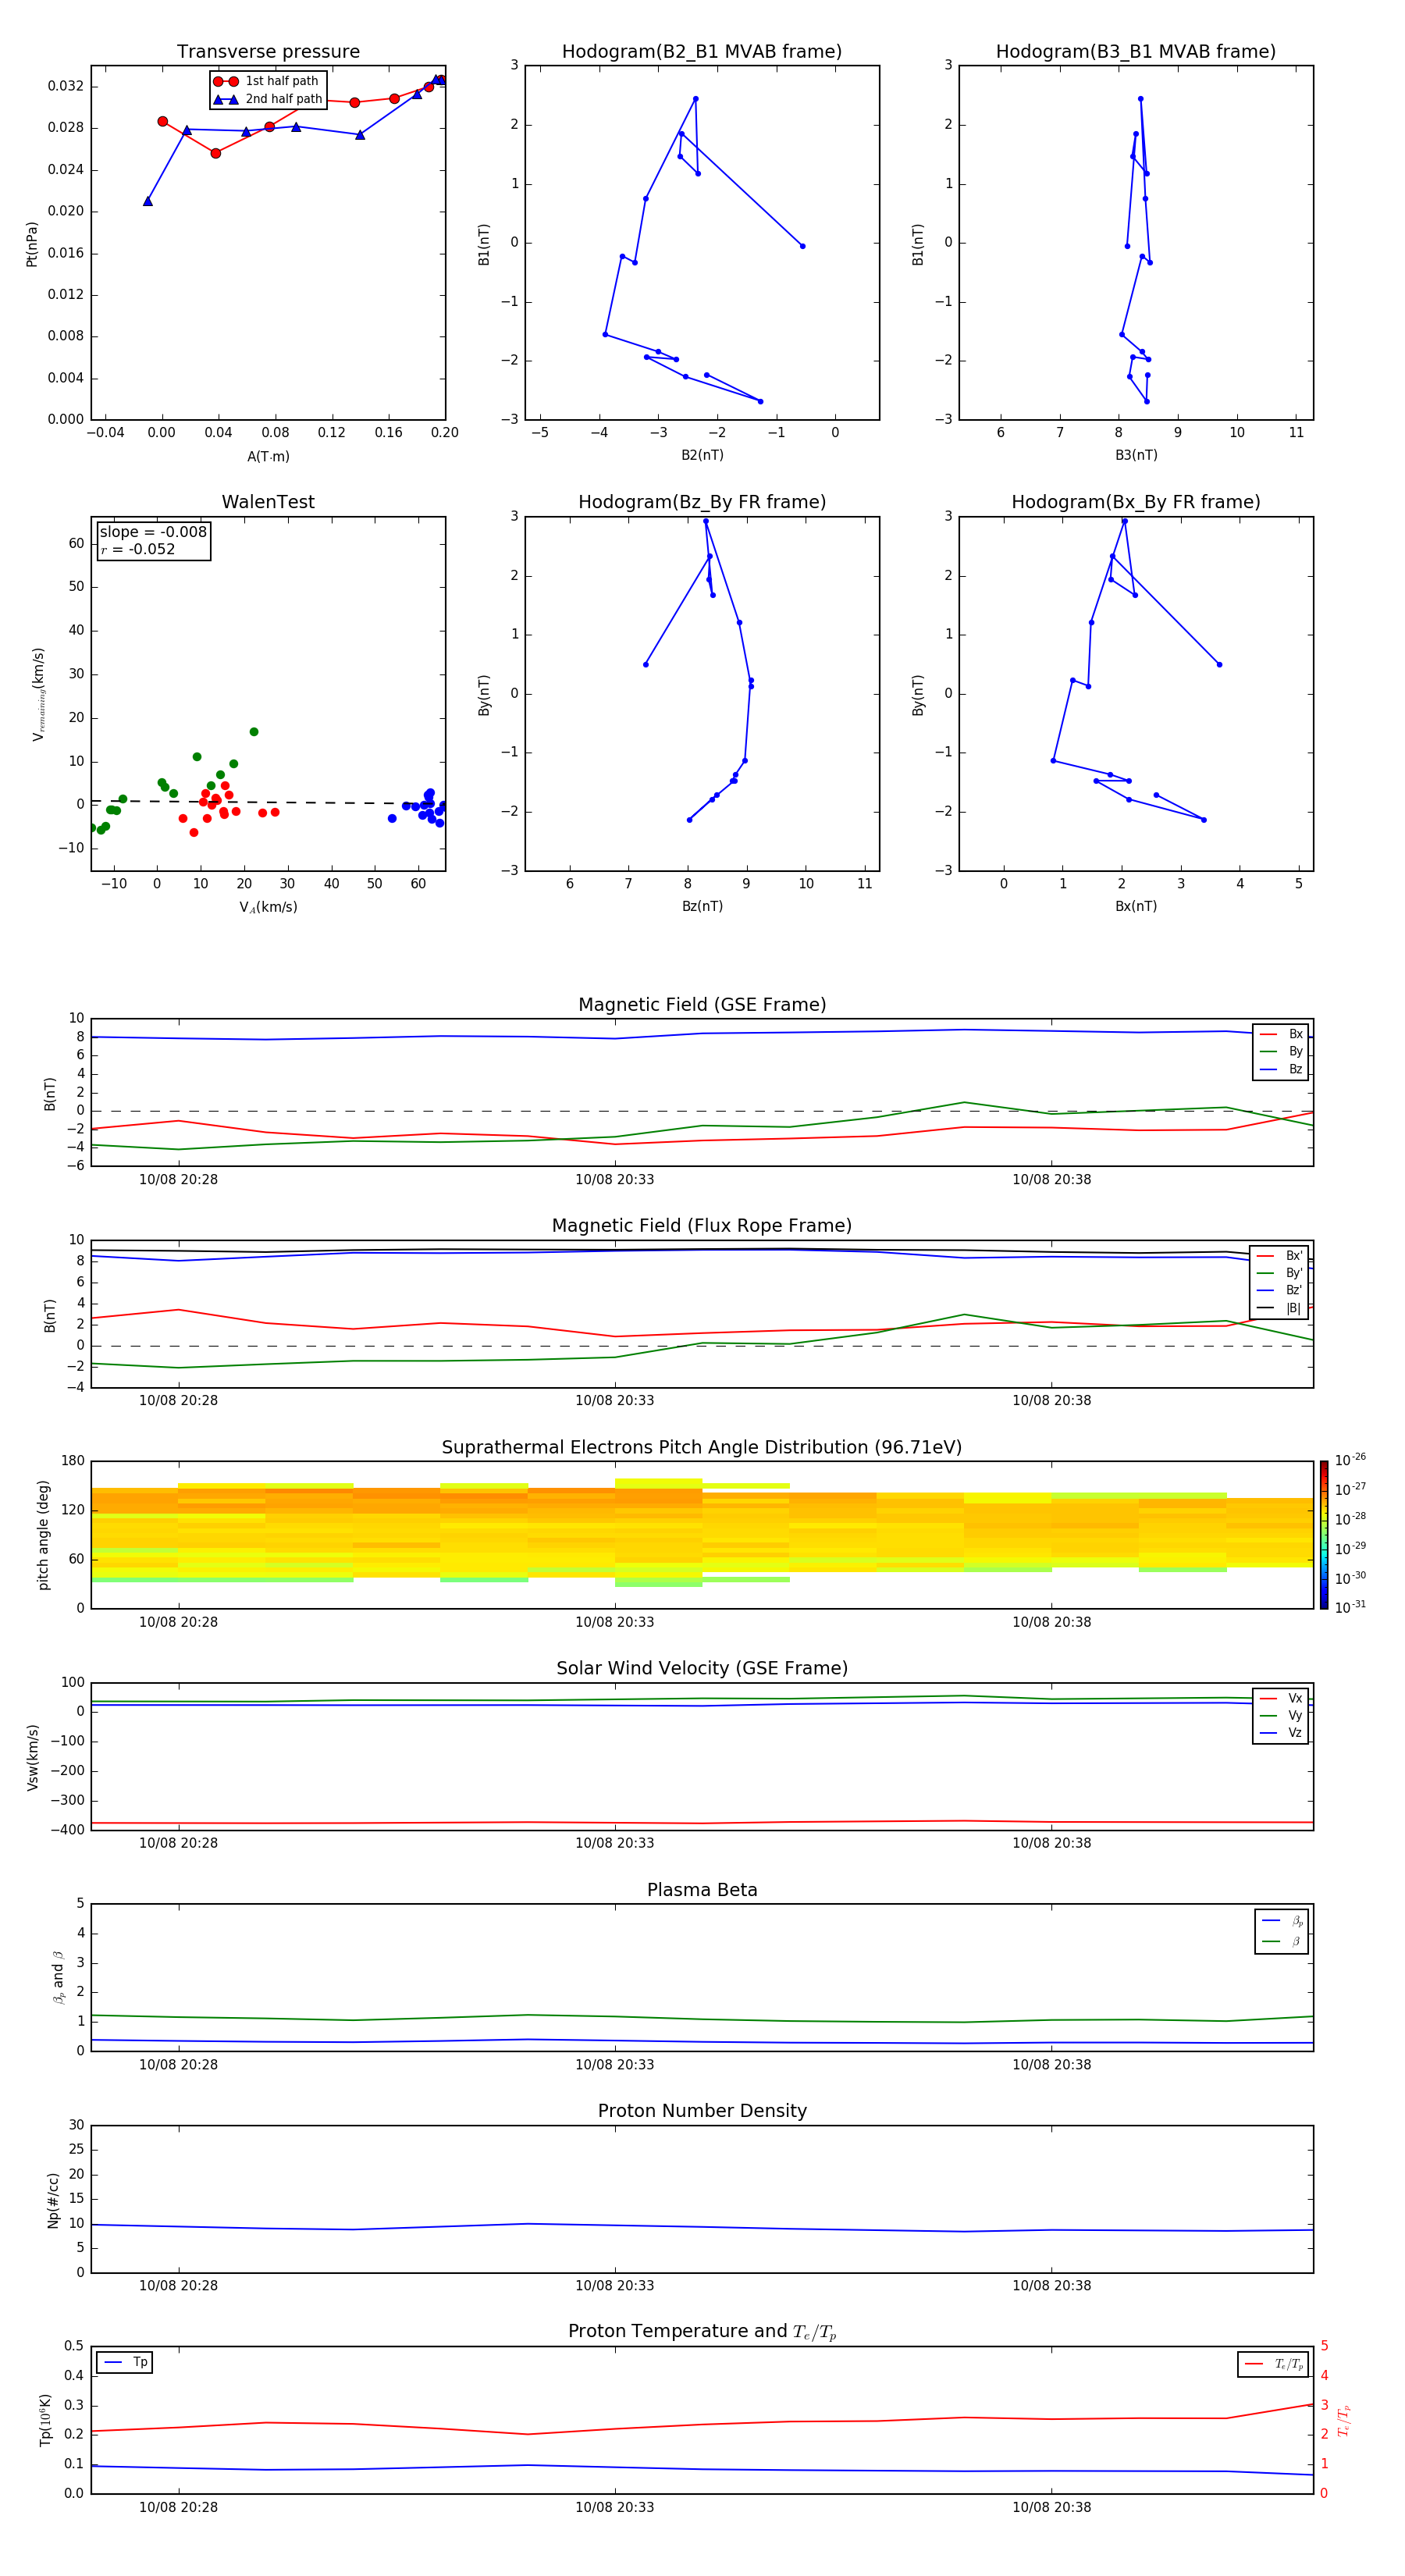Click the "Hodogram(Bz_By FR frame)" title
The height and width of the screenshot is (2576, 1405).
point(702,502)
